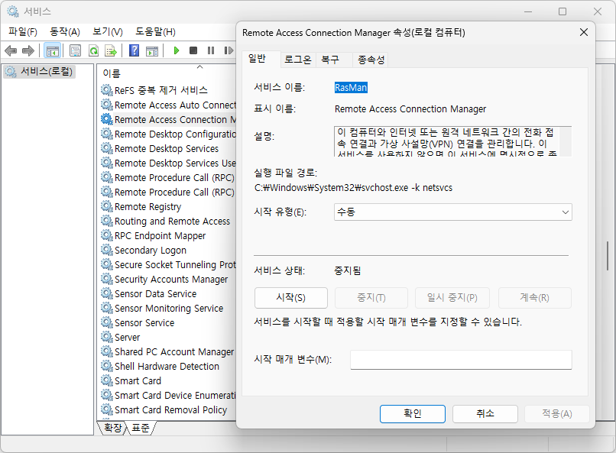Viewport: 616px width, 453px height.
Task: Click gear icon next to Server service
Action: click(107, 337)
